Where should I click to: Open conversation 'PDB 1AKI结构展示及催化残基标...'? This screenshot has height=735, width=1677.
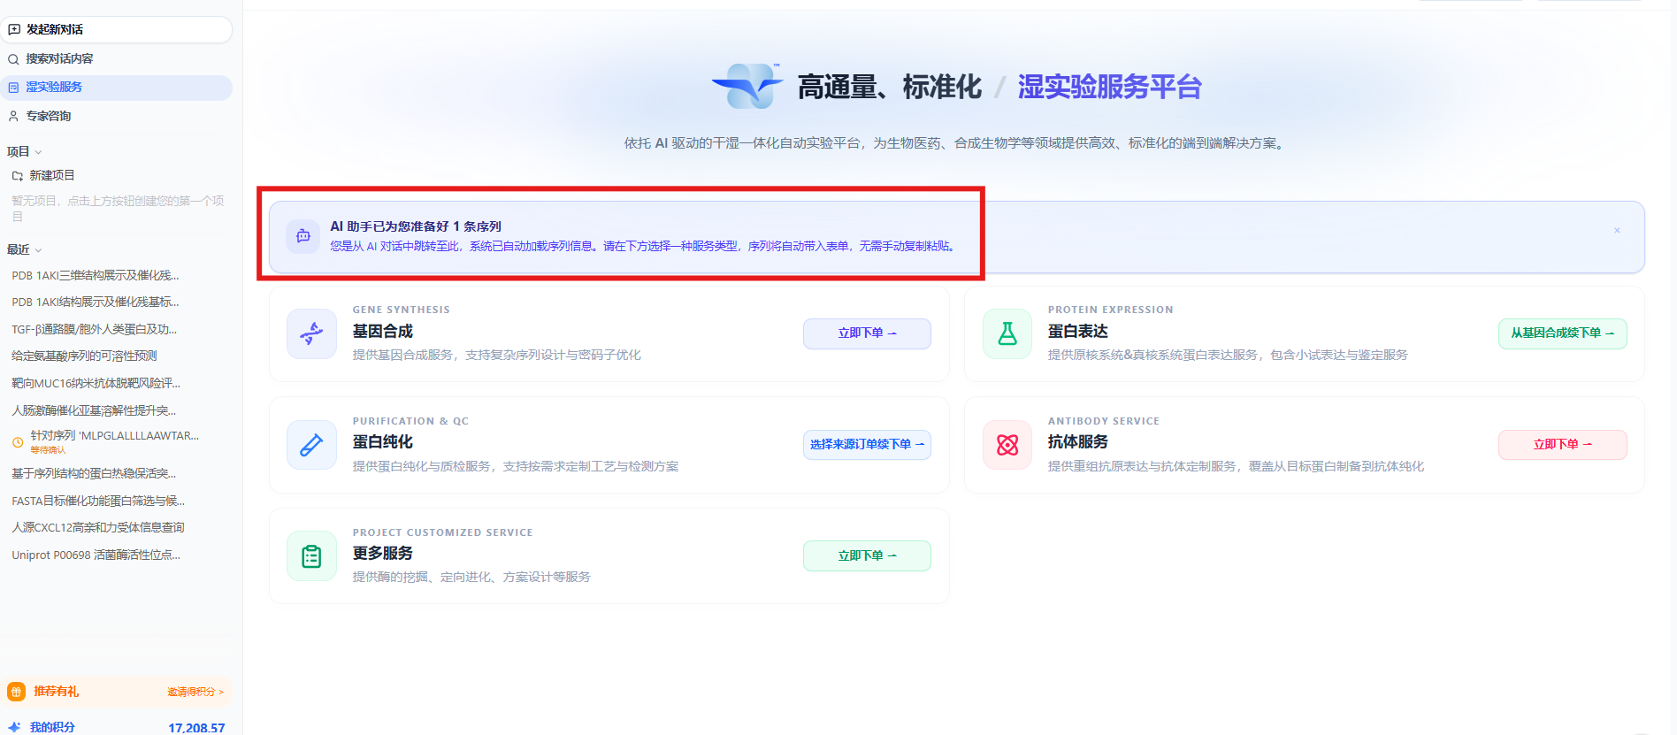pyautogui.click(x=96, y=302)
